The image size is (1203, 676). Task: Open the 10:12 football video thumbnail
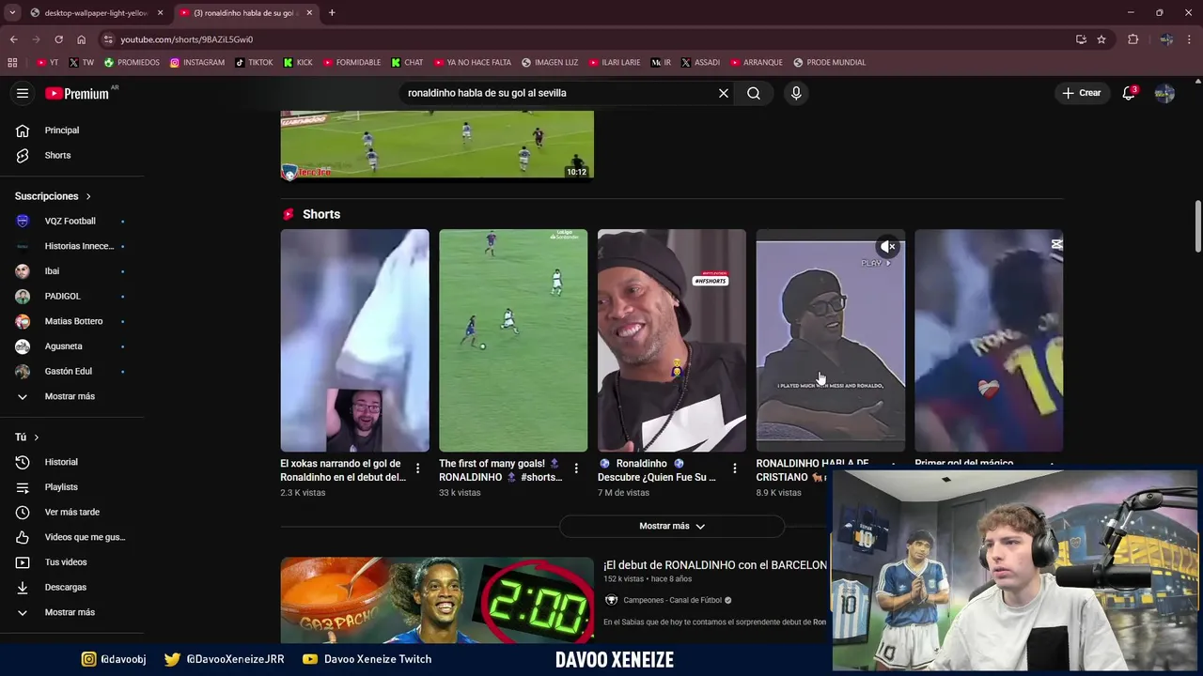point(437,145)
